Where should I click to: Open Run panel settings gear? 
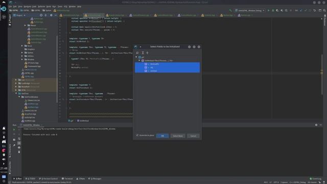[316, 125]
